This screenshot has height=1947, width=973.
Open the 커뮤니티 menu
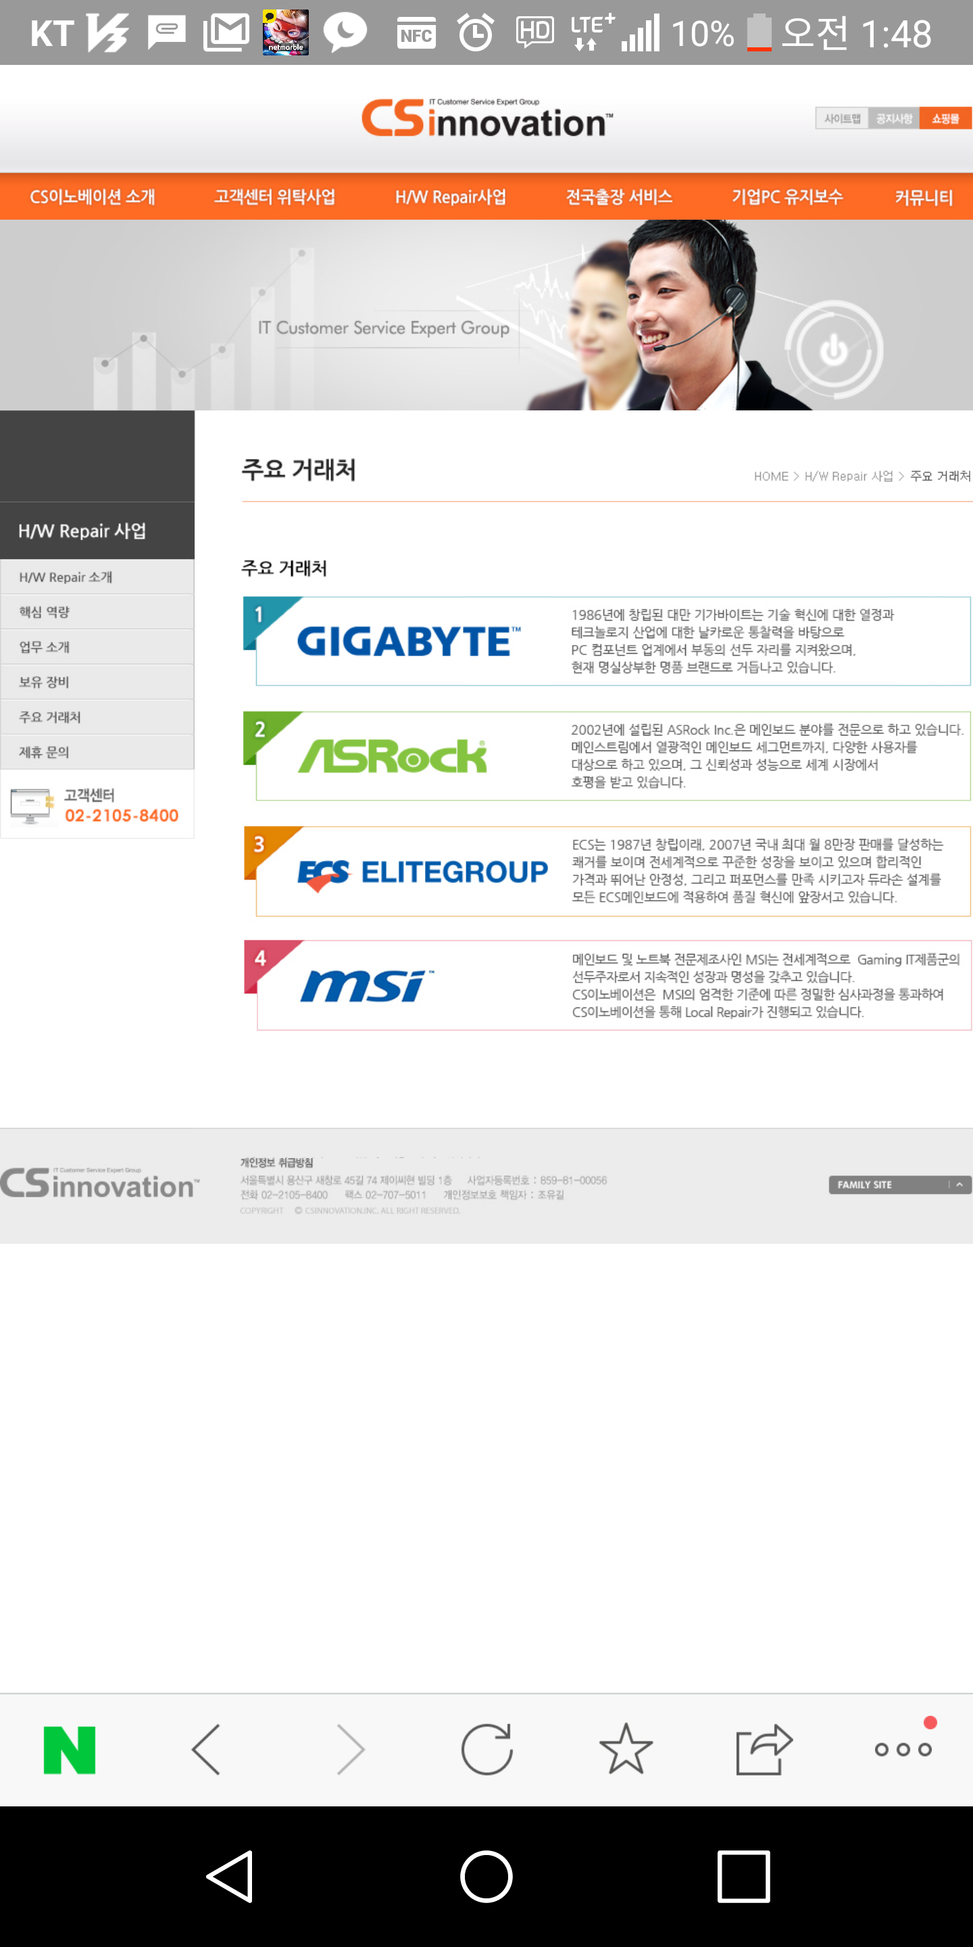[x=924, y=197]
